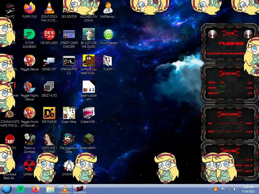Click the TIME header on the widget
Screen dimensions: 259x194
[x=230, y=34]
